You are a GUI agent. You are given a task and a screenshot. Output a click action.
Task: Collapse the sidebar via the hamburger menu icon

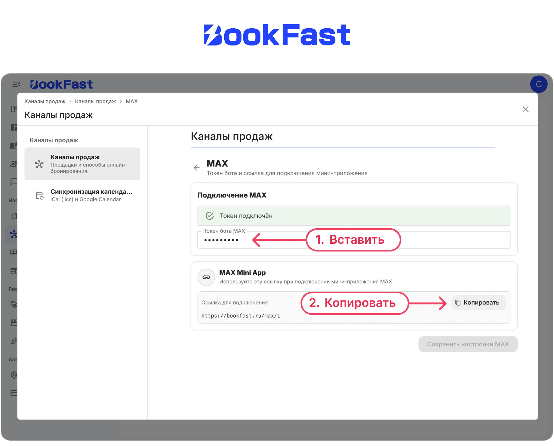[x=16, y=84]
